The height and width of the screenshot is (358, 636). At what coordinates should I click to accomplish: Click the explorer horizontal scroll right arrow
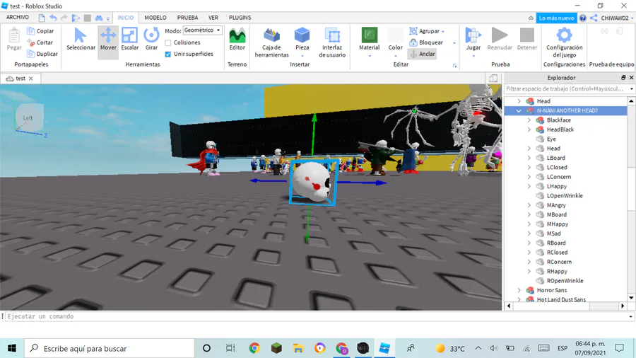(623, 306)
